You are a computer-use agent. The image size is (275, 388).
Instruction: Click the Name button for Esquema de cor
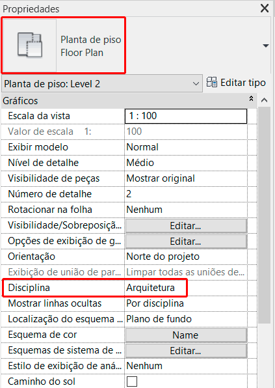pos(186,335)
